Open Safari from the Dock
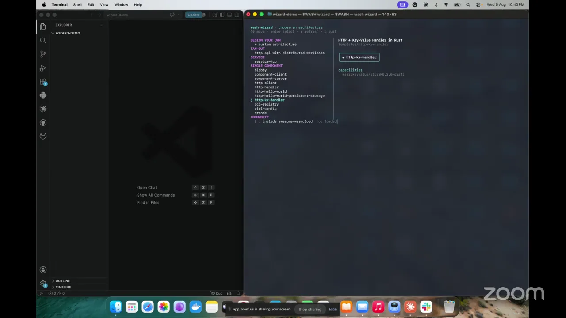The image size is (566, 318). [148, 307]
